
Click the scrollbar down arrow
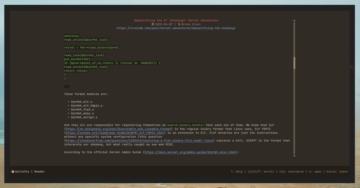(x=295, y=156)
